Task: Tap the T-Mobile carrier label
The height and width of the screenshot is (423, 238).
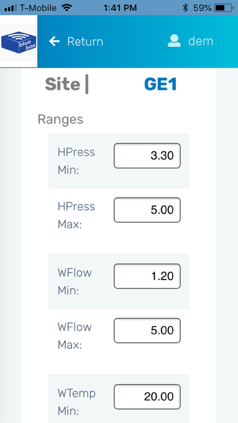Action: (x=38, y=8)
